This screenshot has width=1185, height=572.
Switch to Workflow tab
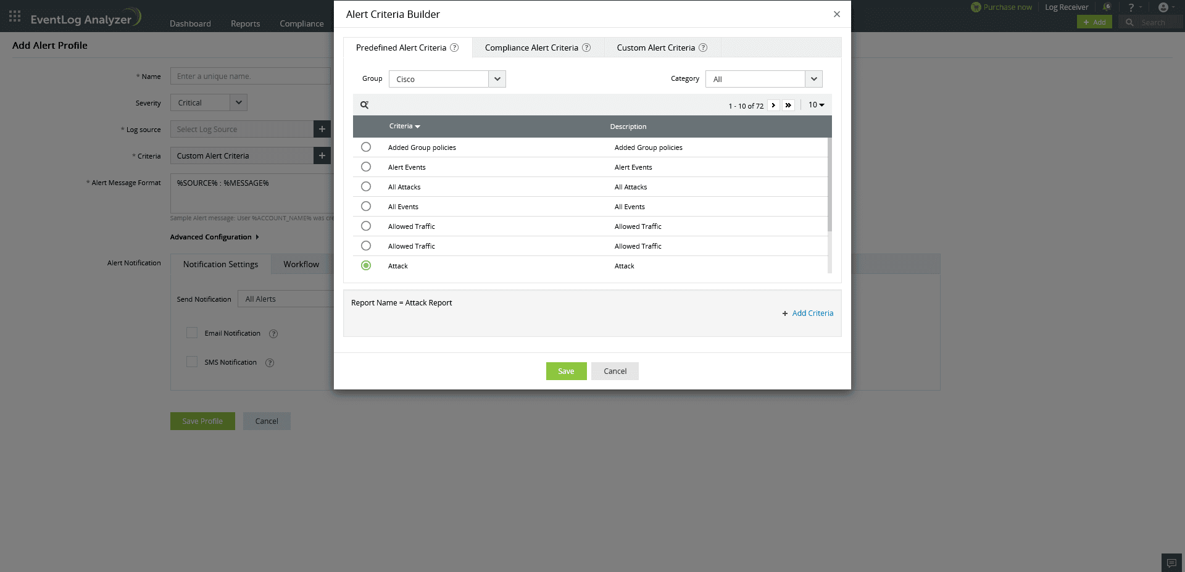tap(301, 264)
